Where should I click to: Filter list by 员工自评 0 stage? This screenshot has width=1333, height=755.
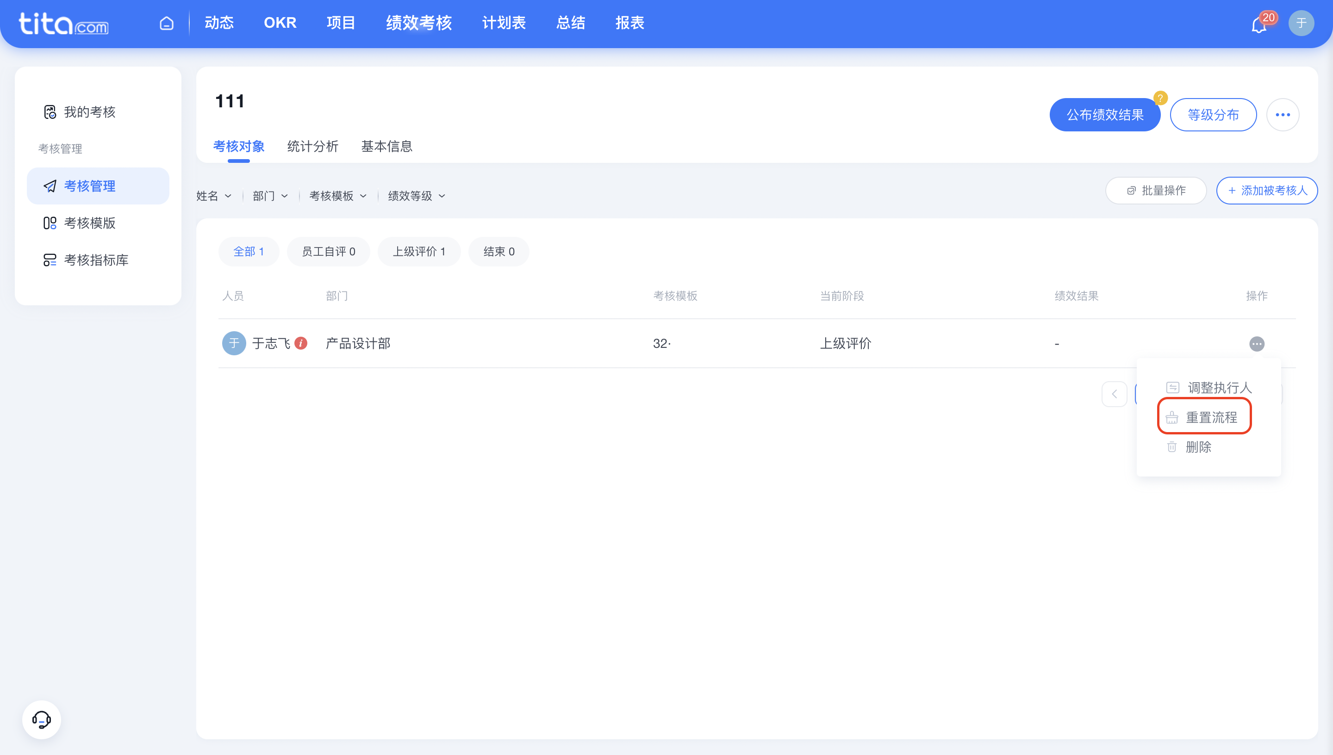point(328,252)
